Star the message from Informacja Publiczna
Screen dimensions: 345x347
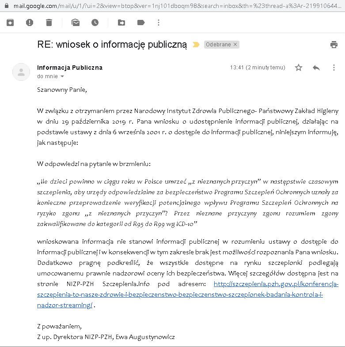pyautogui.click(x=299, y=68)
